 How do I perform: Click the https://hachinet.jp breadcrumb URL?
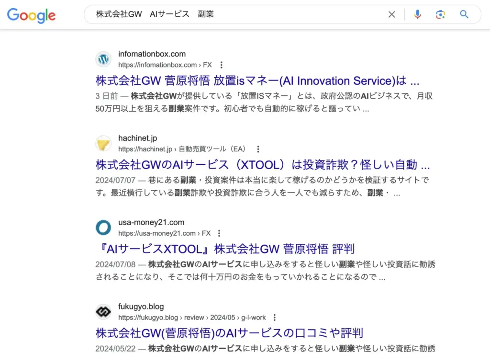coord(145,149)
